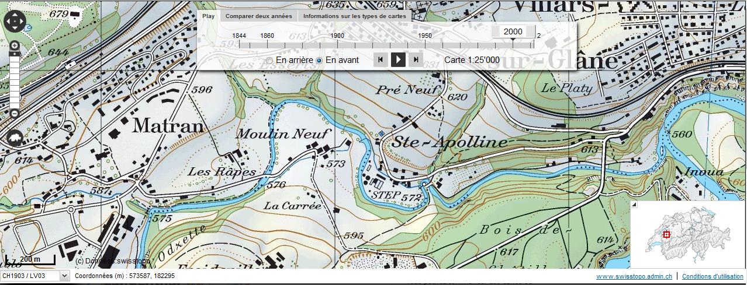
Task: Click the 2000 year slider handle
Action: pyautogui.click(x=513, y=32)
